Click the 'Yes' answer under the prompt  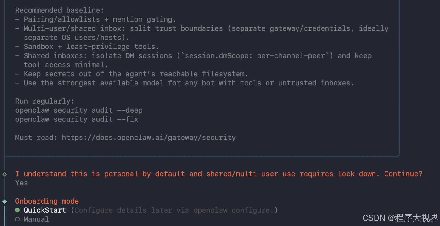(22, 183)
